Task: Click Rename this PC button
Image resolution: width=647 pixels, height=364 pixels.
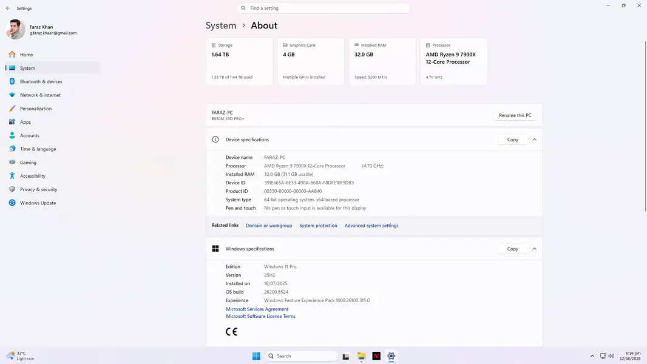Action: pos(515,115)
